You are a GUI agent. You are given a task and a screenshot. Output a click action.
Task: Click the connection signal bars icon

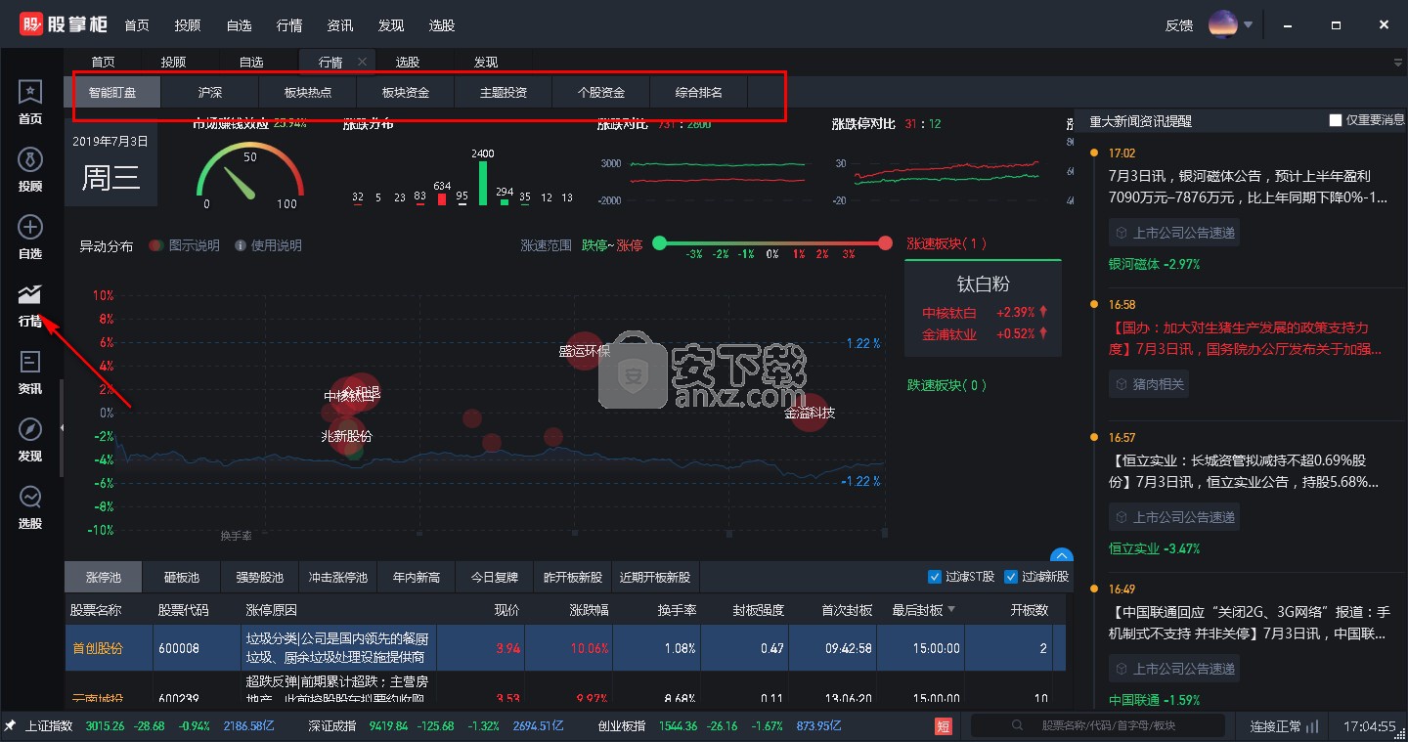[1312, 726]
